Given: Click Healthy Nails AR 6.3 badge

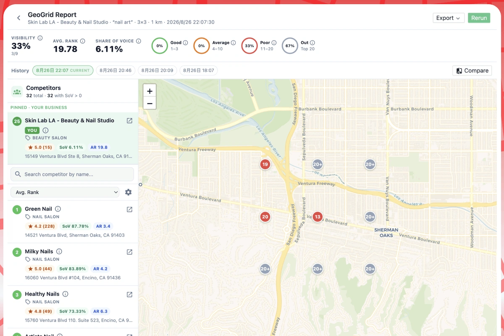Looking at the screenshot, I should click(100, 311).
